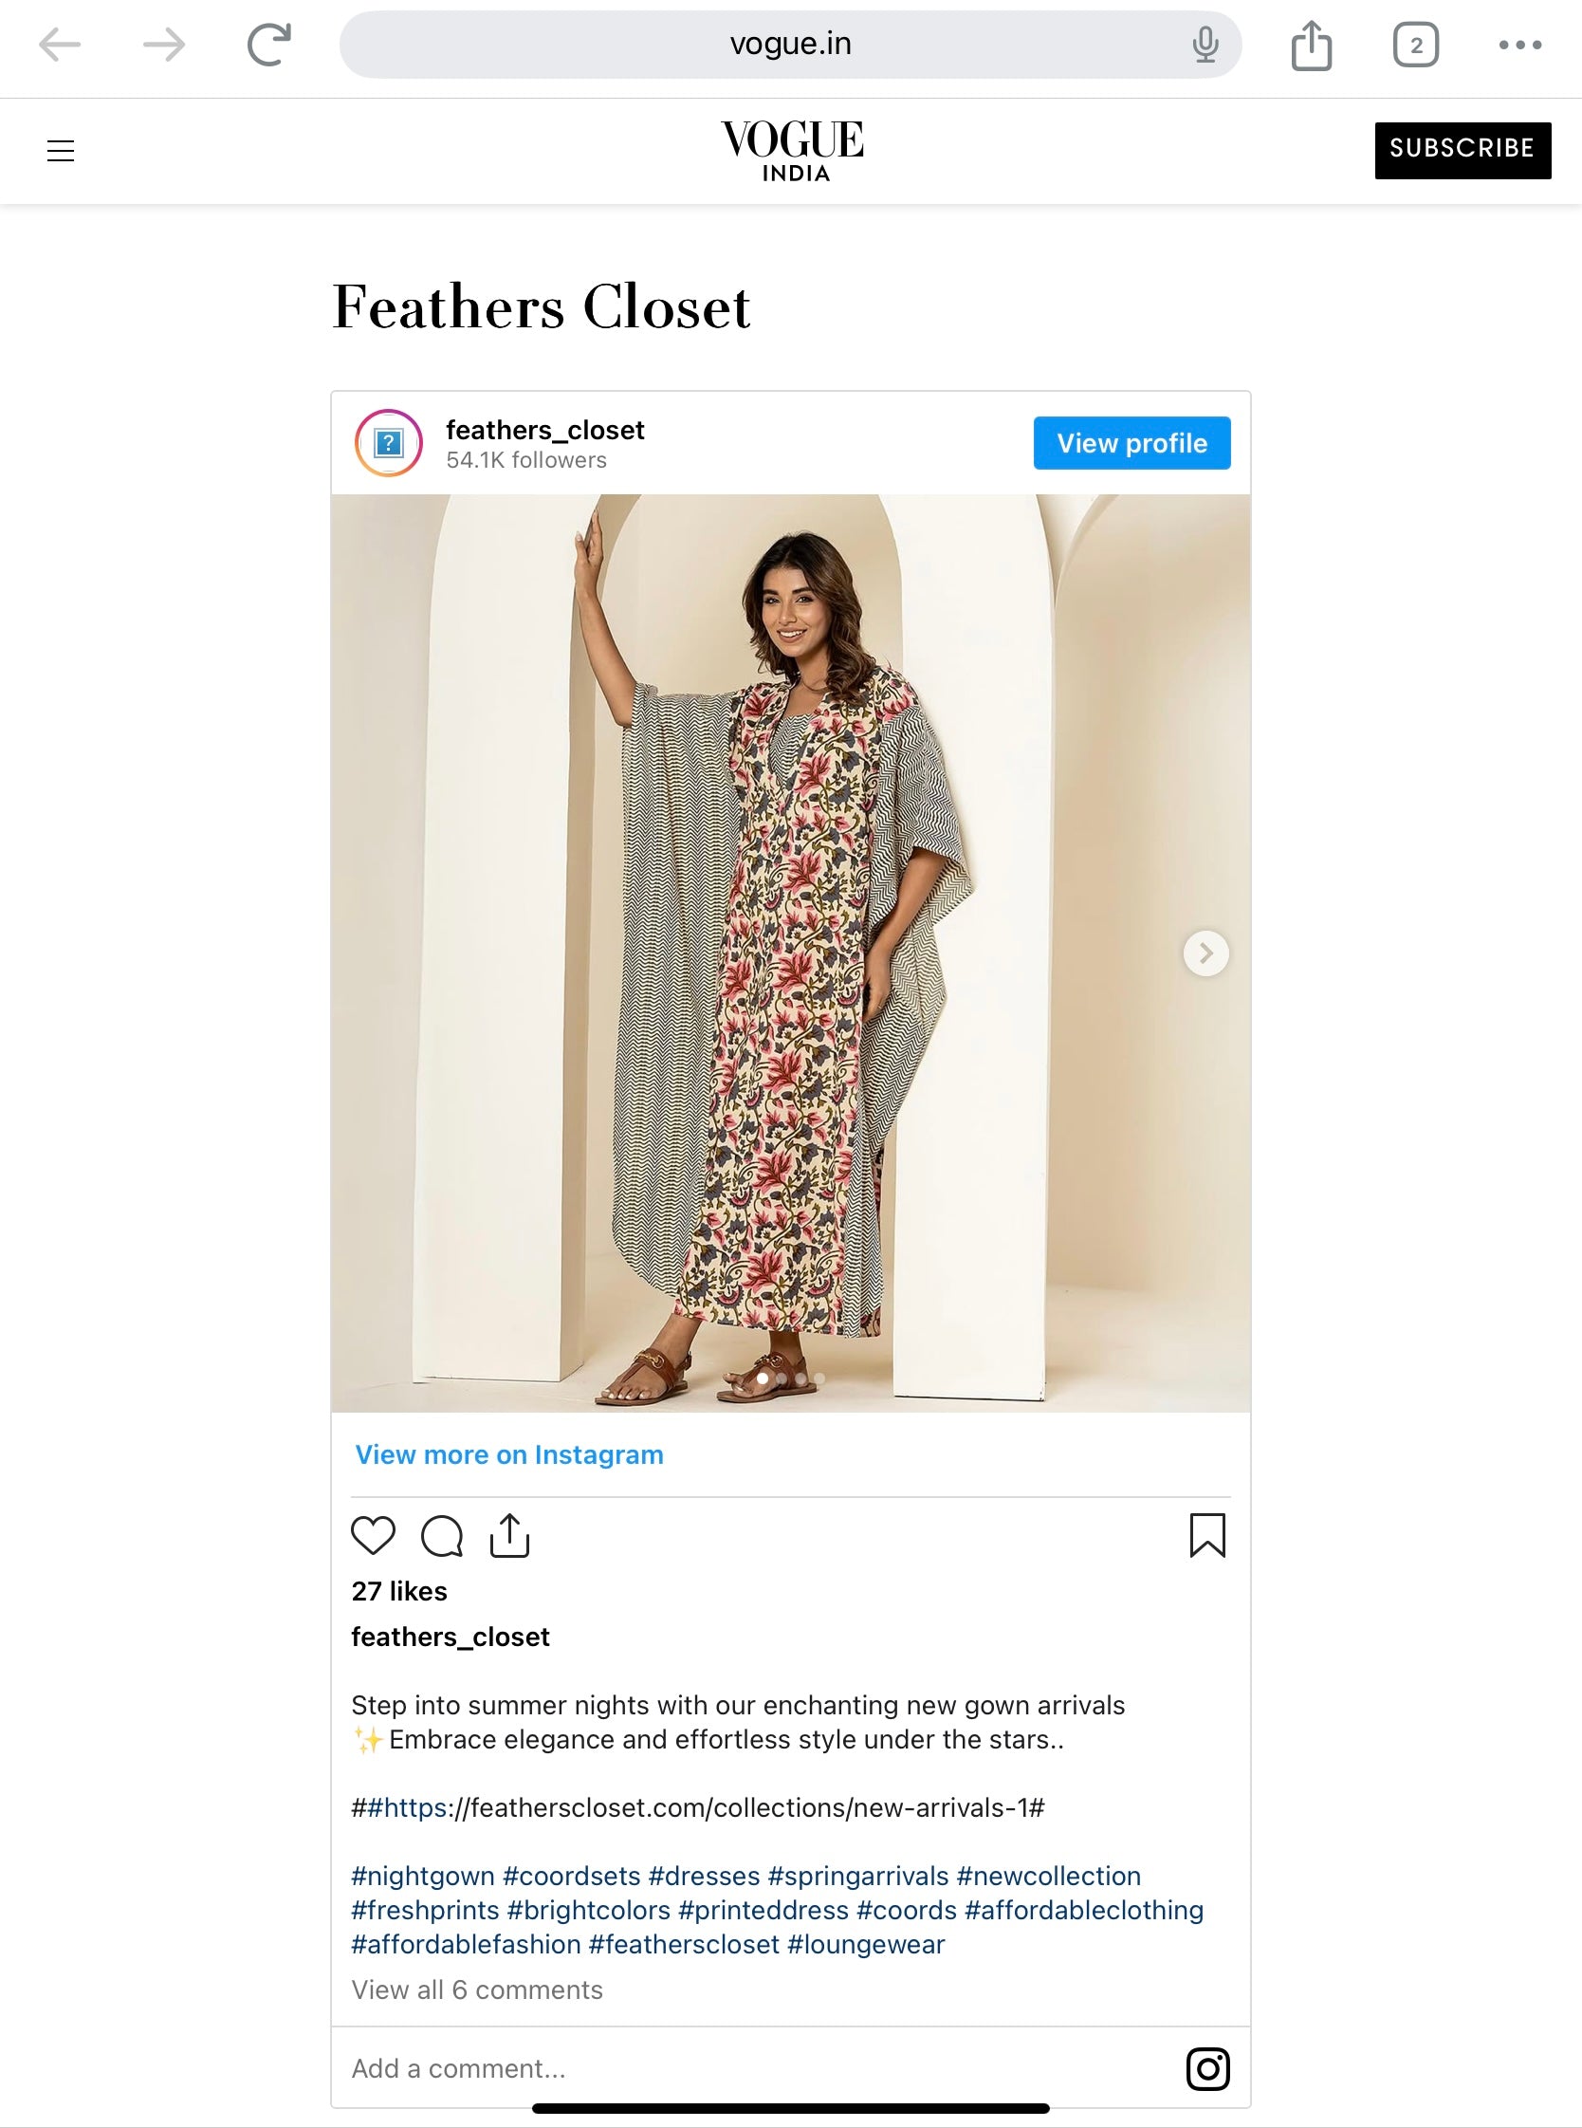Open the tab switcher showing 2 tabs
The width and height of the screenshot is (1582, 2128).
tap(1415, 45)
